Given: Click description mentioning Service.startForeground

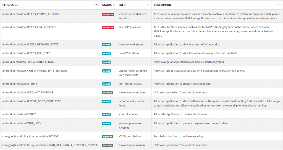Looking at the screenshot, I should [x=189, y=62].
